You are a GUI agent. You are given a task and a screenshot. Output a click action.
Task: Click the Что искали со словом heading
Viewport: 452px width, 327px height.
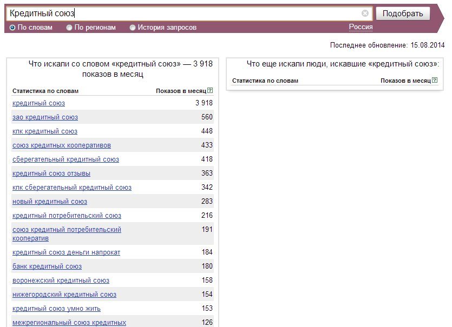coord(121,69)
